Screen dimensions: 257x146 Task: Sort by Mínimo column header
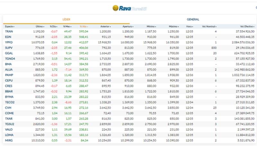tap(151, 26)
